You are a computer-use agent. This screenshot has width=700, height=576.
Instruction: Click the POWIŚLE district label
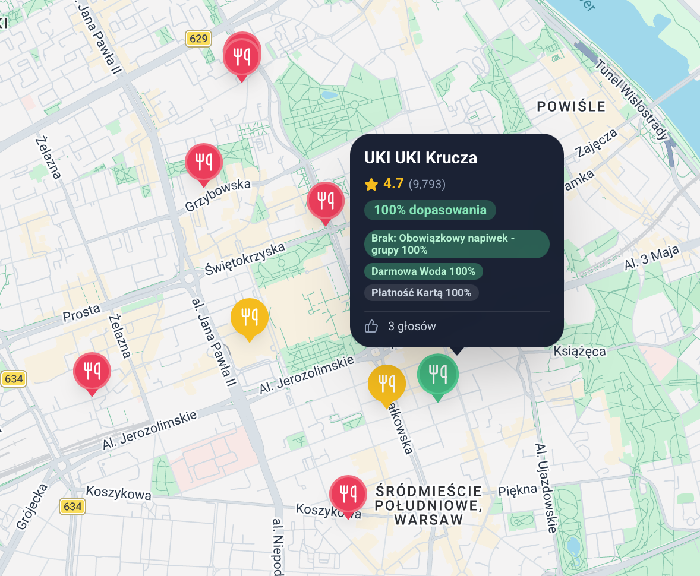[570, 107]
